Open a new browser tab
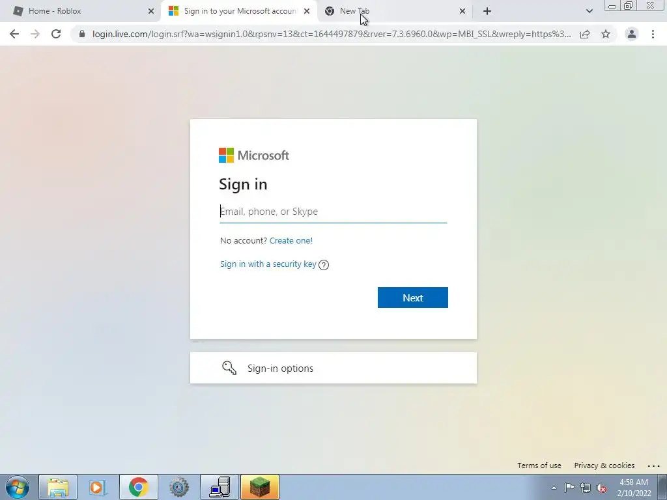Viewport: 667px width, 500px height. (487, 11)
